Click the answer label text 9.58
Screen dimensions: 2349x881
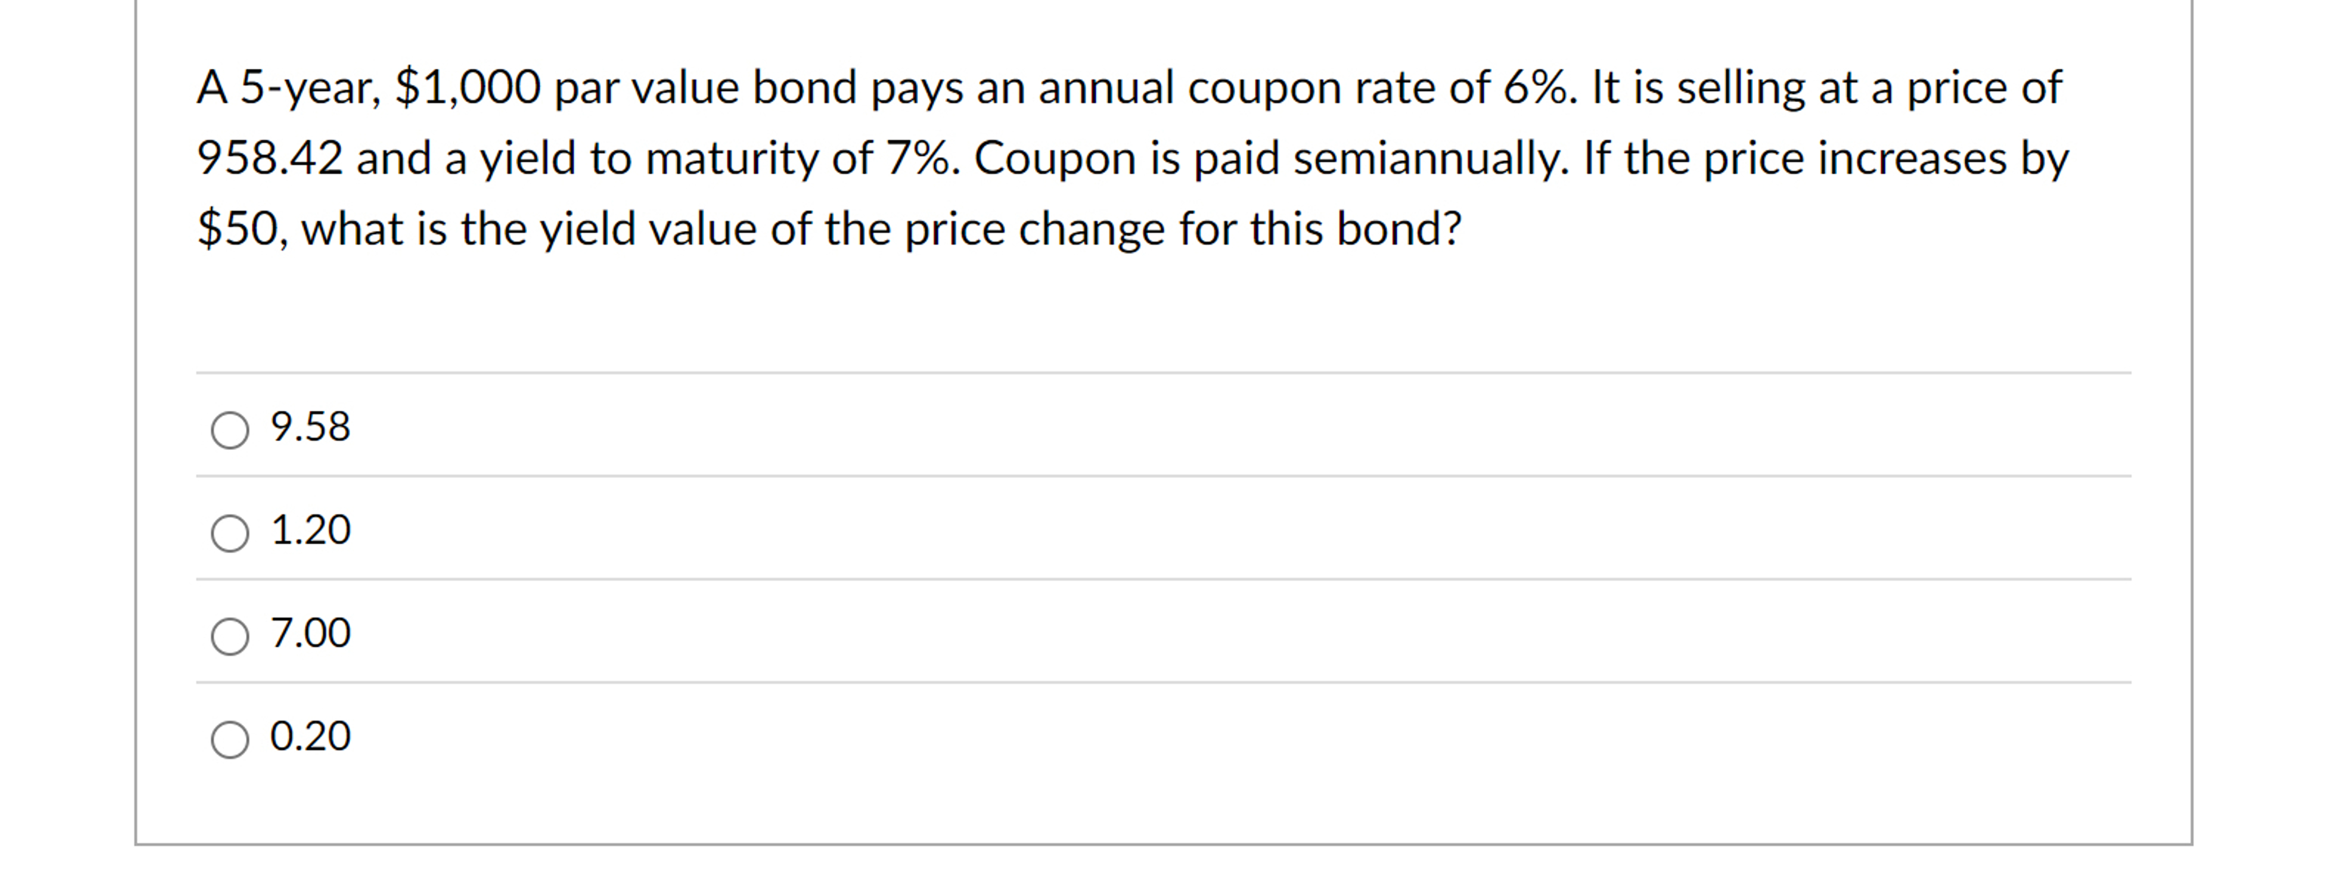pos(310,426)
